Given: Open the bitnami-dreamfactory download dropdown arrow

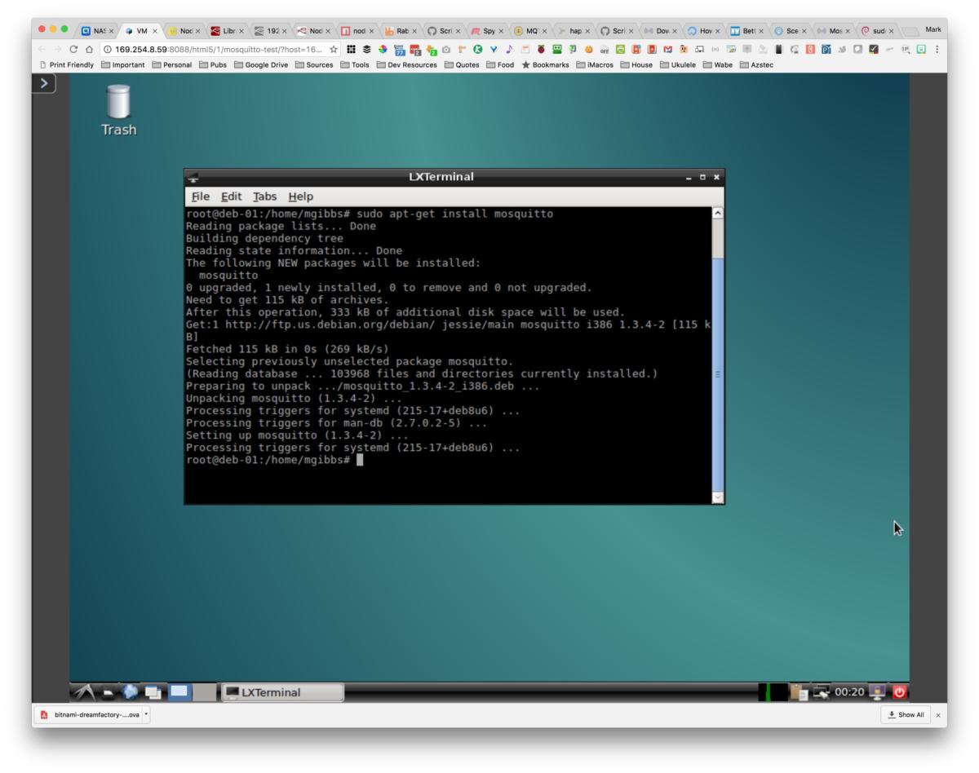Looking at the screenshot, I should (145, 715).
